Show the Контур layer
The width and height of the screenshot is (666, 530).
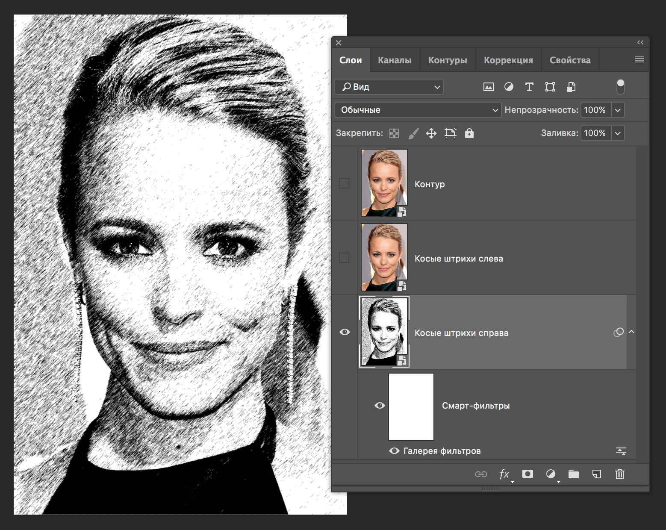(345, 183)
